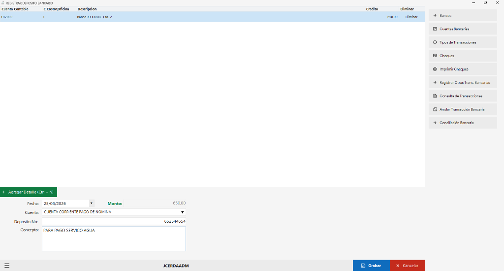Minimize the window
Viewport: 504px width, 271px height.
(473, 3)
